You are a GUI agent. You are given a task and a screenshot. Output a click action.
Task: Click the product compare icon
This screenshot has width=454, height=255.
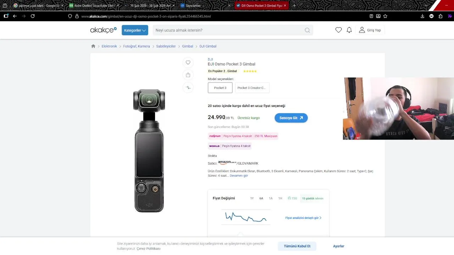[188, 87]
